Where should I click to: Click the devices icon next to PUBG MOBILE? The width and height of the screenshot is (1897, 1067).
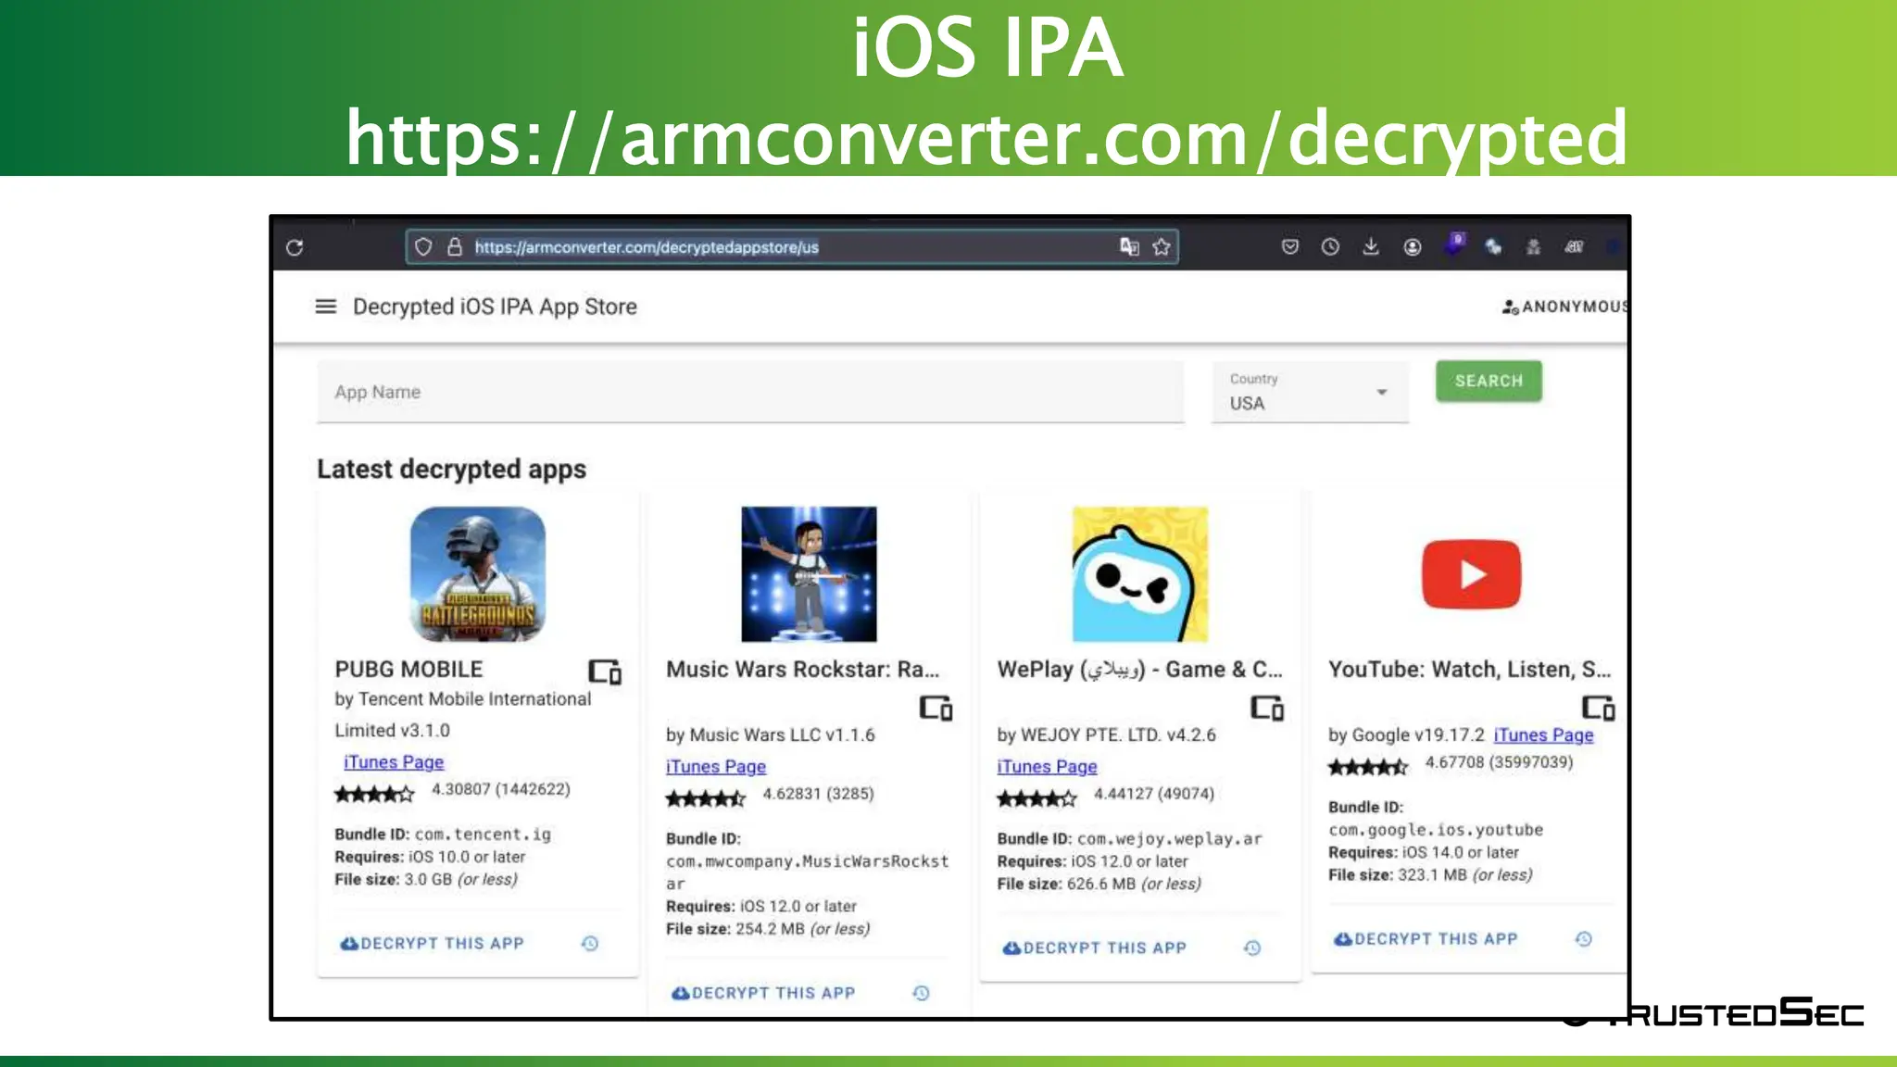coord(605,672)
